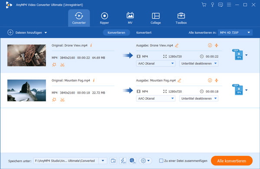Viewport: 260px width, 169px height.
Task: Open Untertitel deaktivieren dropdown for Mountain Fog
Action: pyautogui.click(x=198, y=98)
